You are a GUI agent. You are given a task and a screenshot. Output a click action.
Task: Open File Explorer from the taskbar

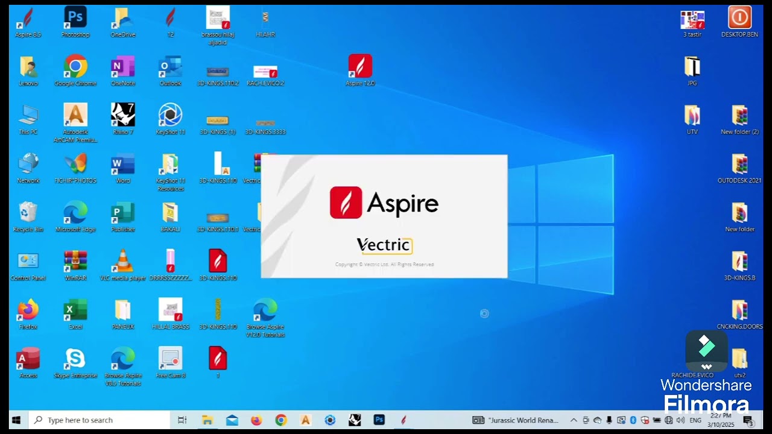(207, 420)
